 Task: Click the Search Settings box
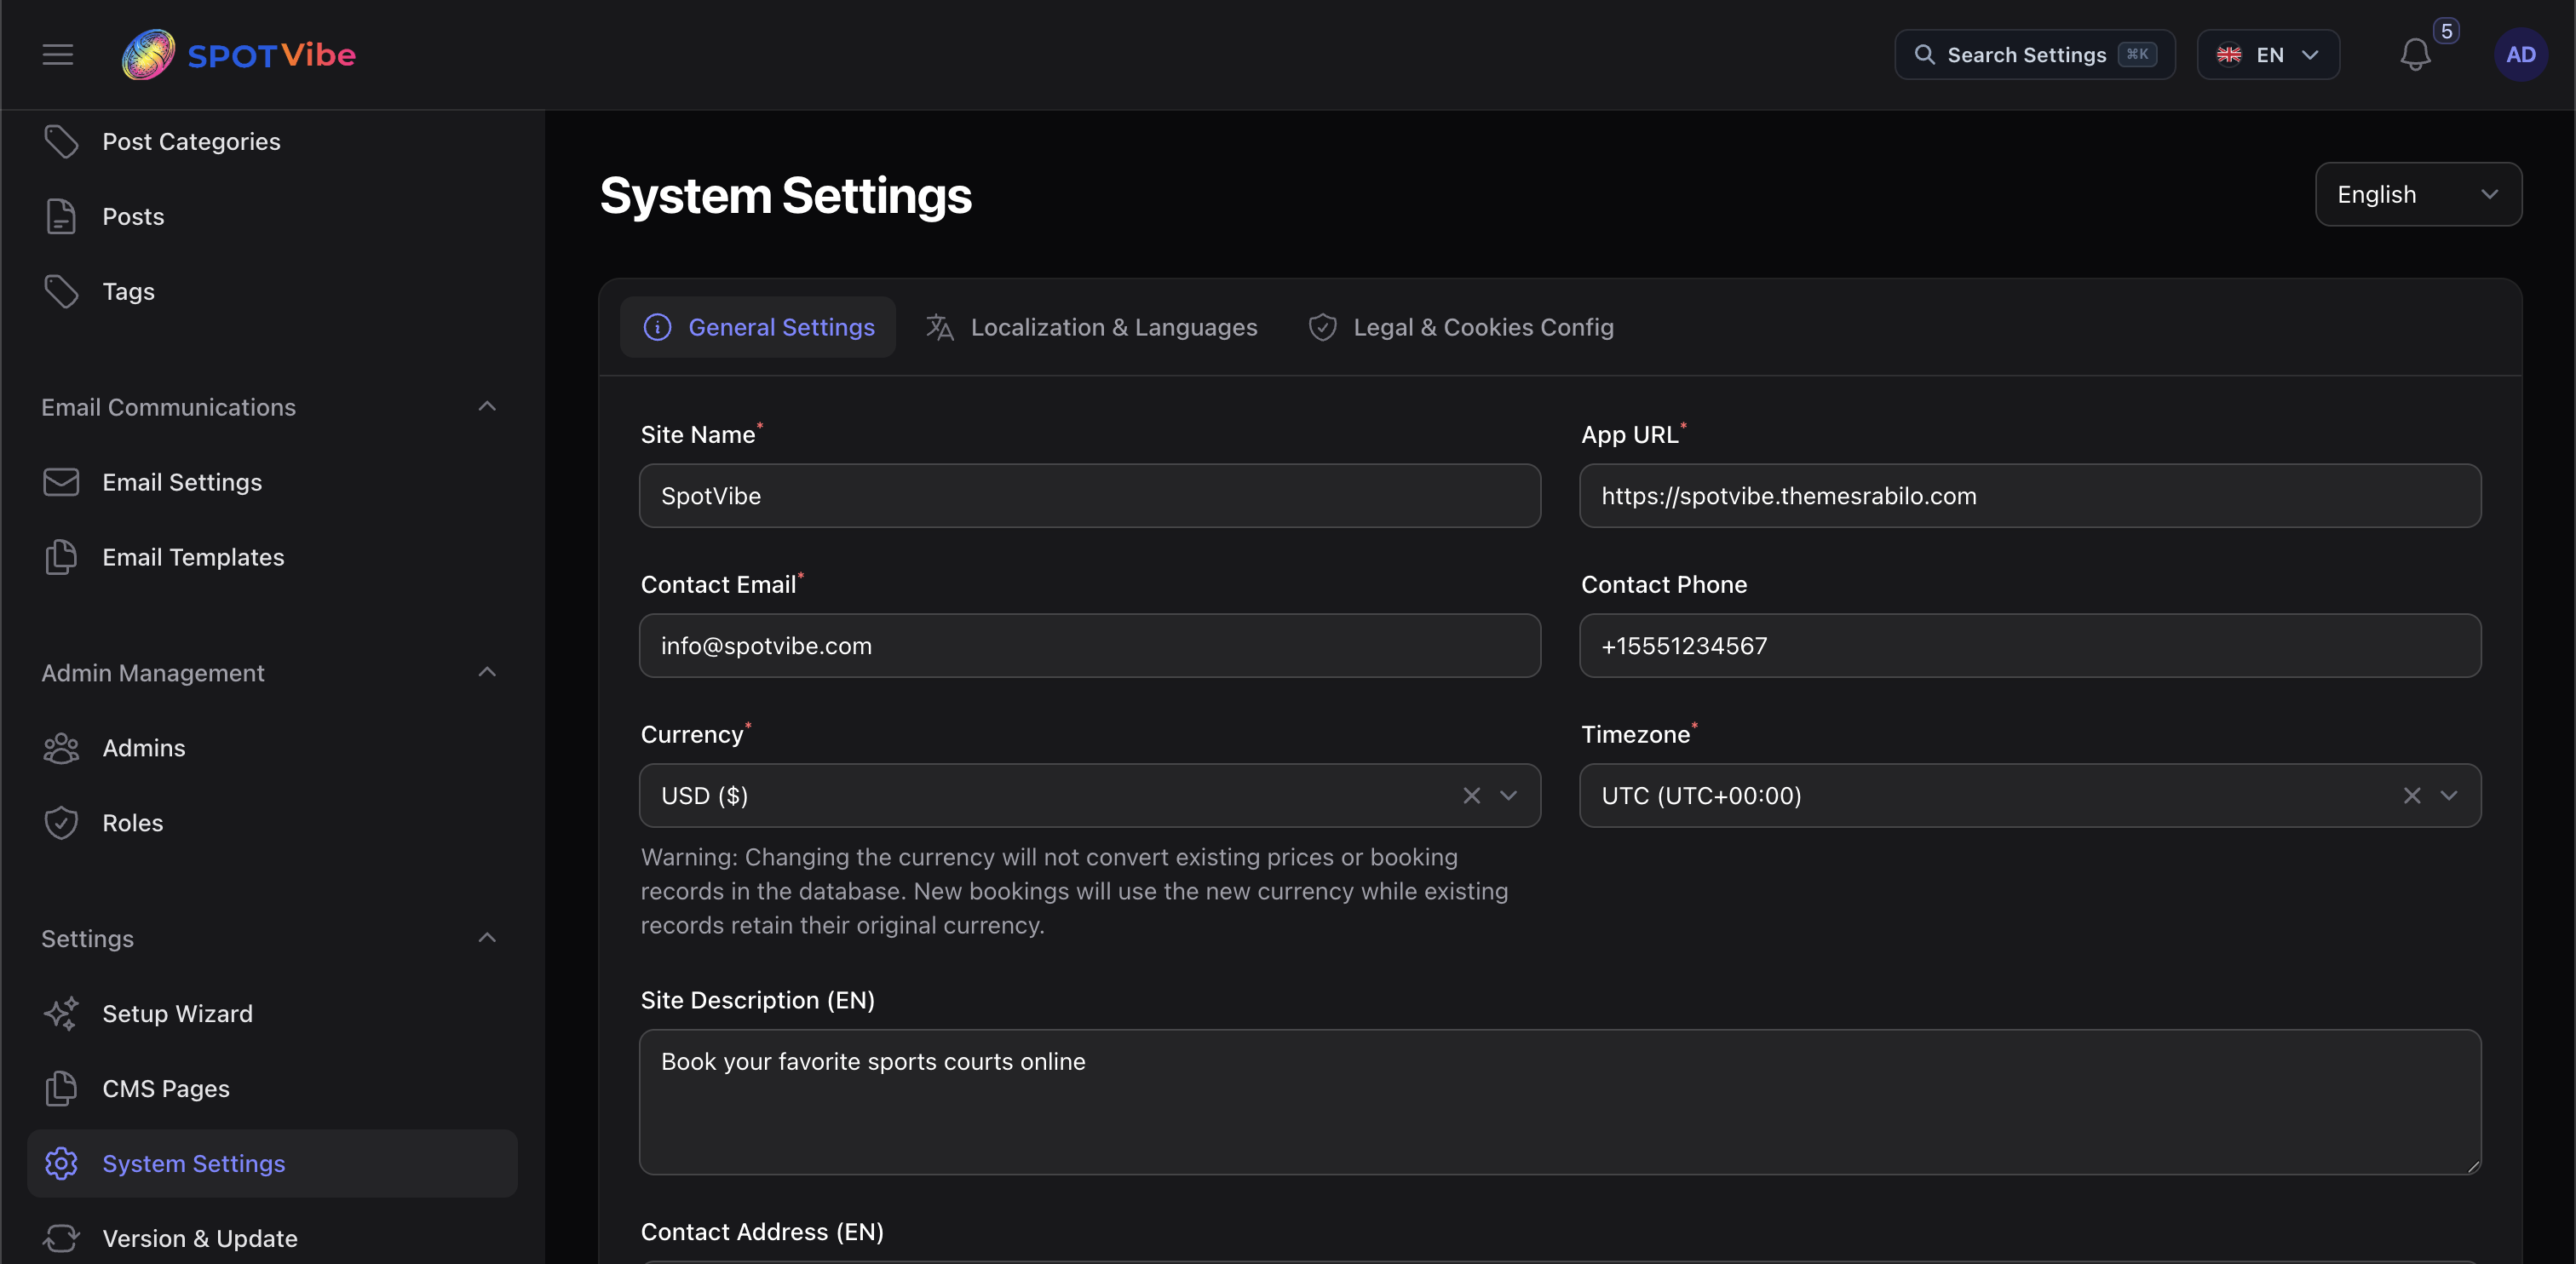coord(2034,54)
